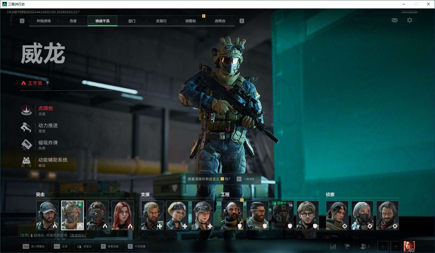The width and height of the screenshot is (435, 253).
Task: Click the 磁吸炸弹 grenade skill icon
Action: [x=26, y=145]
